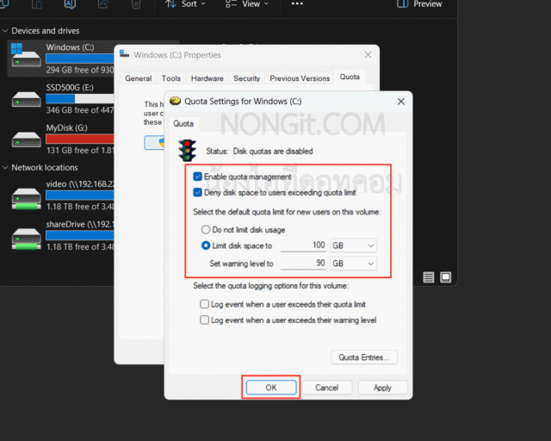The width and height of the screenshot is (551, 441).
Task: Open the See more ellipsis menu
Action: pyautogui.click(x=297, y=3)
